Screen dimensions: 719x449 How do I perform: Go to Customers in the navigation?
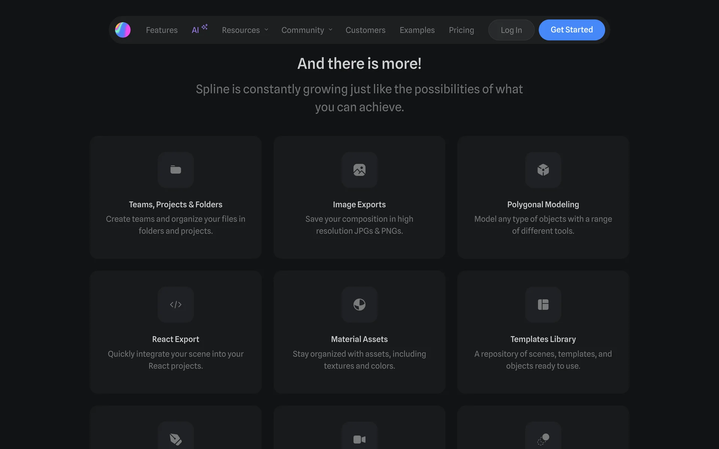point(365,30)
